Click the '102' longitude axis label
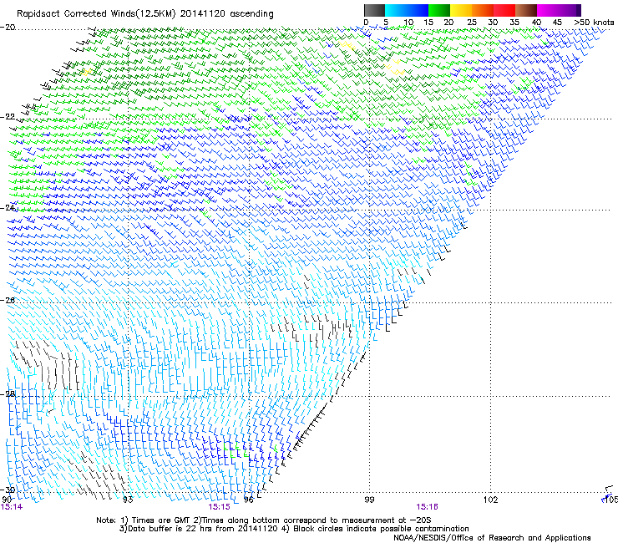 point(490,500)
